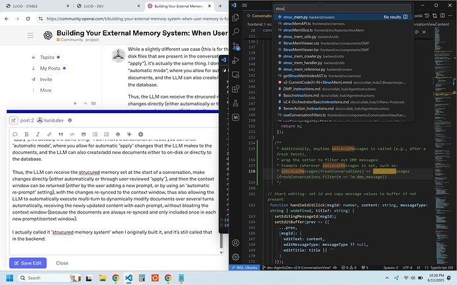
Task: Open File Explorer from the taskbar
Action: coord(103,278)
